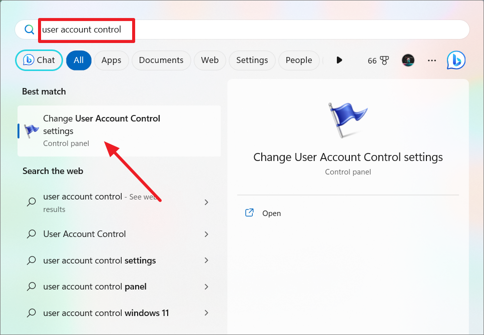Open Bing Chat button in filter row
484x335 pixels.
click(39, 60)
